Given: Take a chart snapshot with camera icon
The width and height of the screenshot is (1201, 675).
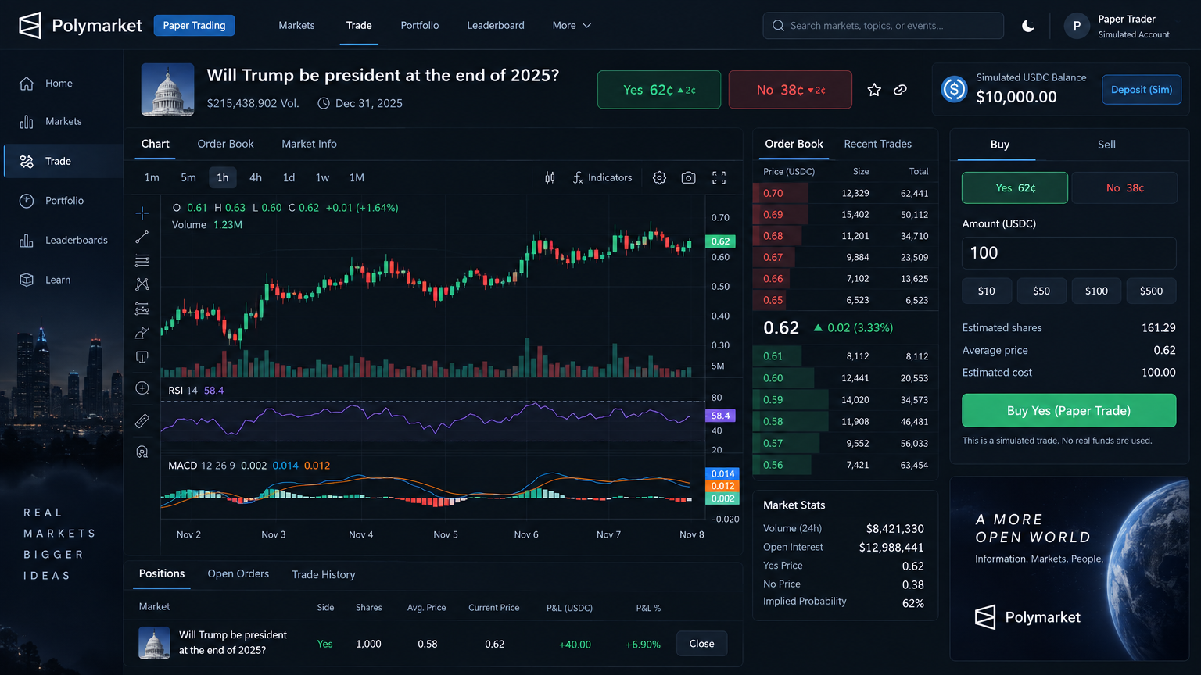Looking at the screenshot, I should pos(688,177).
